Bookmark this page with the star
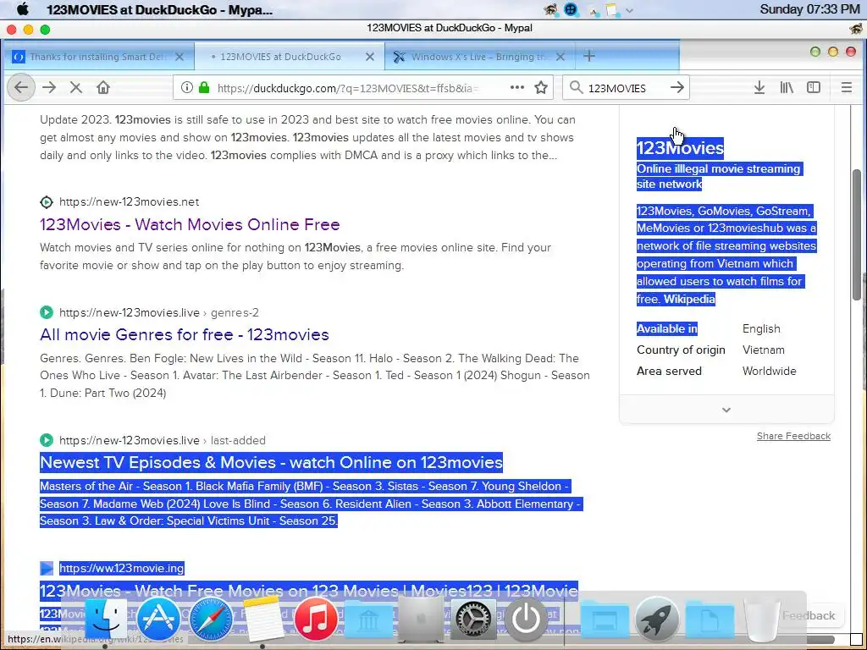The image size is (867, 650). (x=541, y=87)
